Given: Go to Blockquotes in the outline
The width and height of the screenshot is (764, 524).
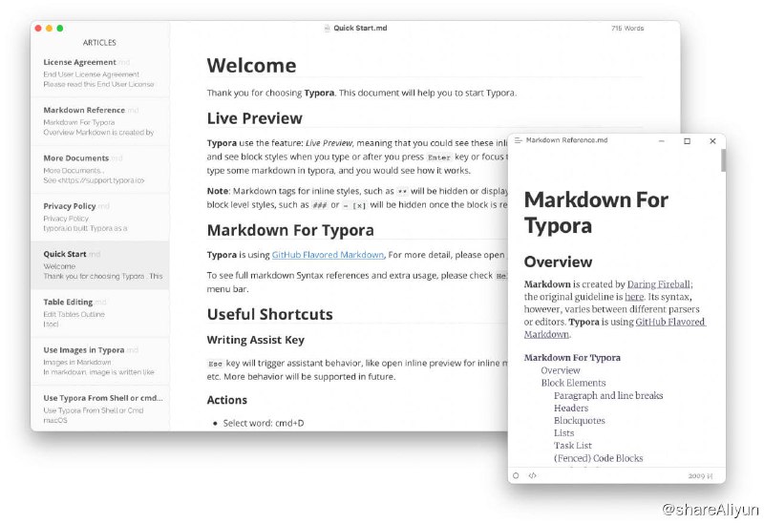Looking at the screenshot, I should 579,420.
